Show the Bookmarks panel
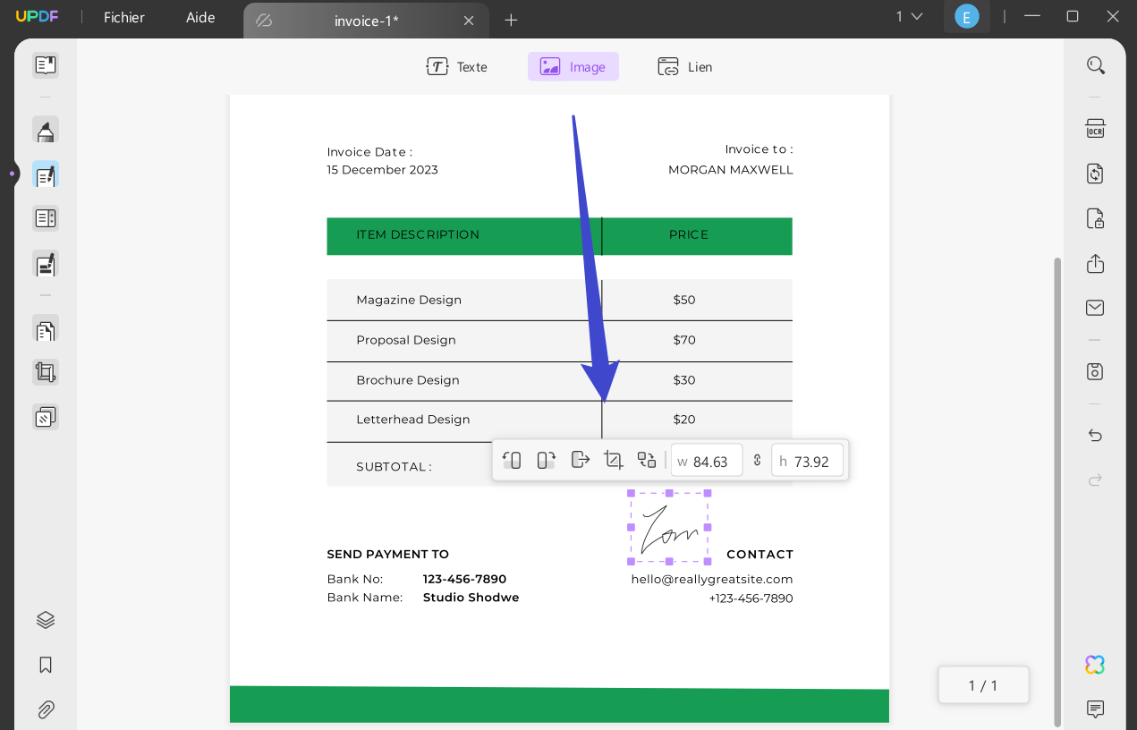The image size is (1137, 730). tap(46, 665)
